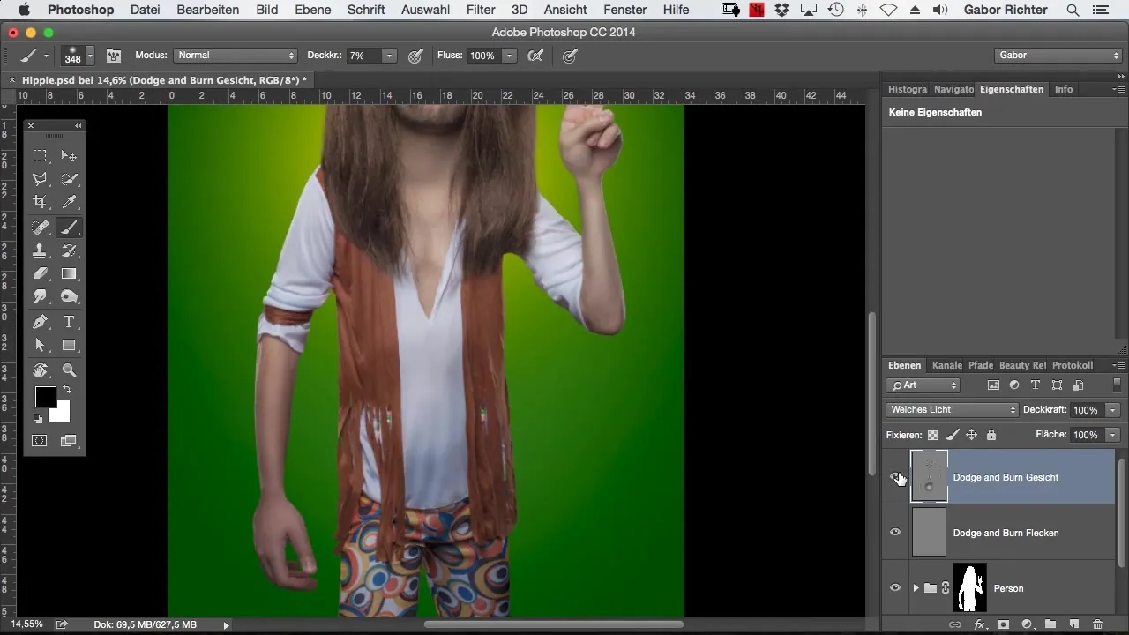Image resolution: width=1129 pixels, height=635 pixels.
Task: Select the Zoom tool
Action: 69,370
